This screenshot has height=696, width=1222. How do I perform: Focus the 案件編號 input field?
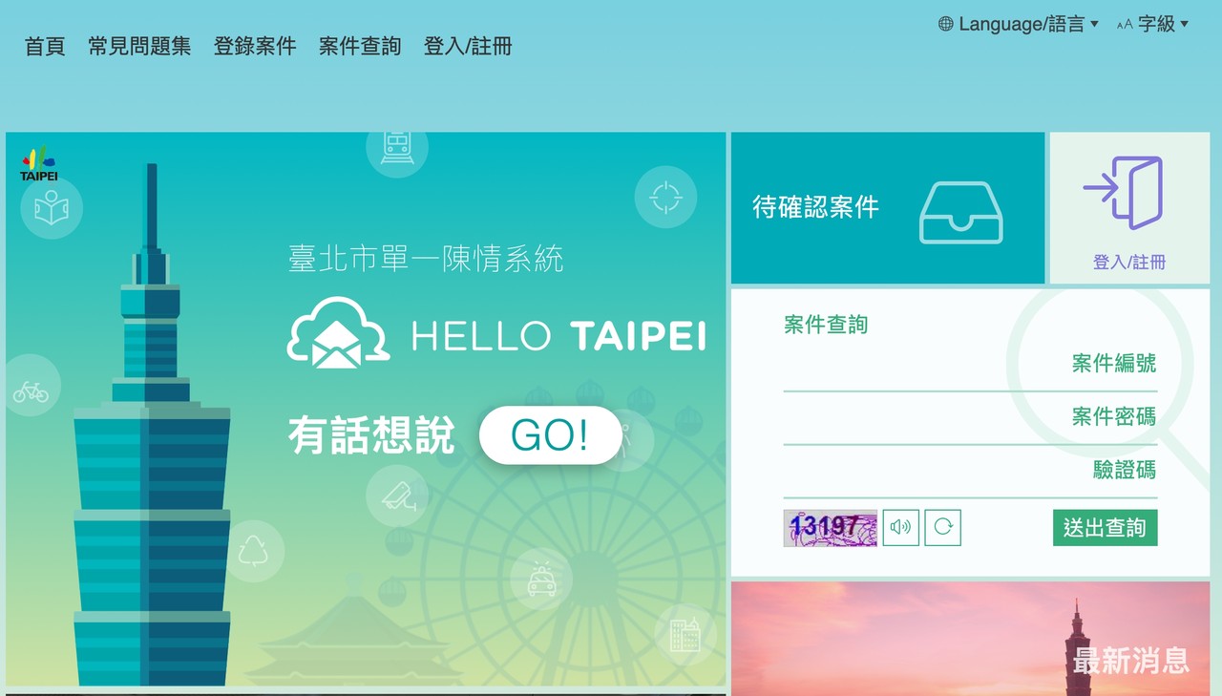tap(970, 364)
